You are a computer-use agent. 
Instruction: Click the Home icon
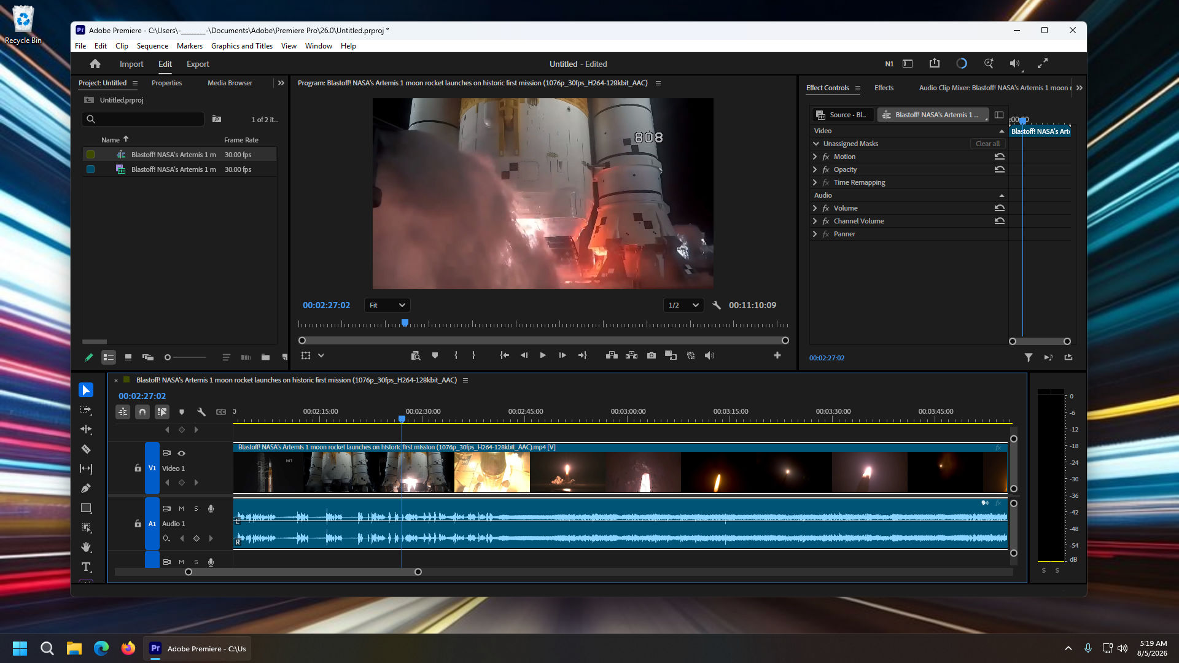coord(95,64)
